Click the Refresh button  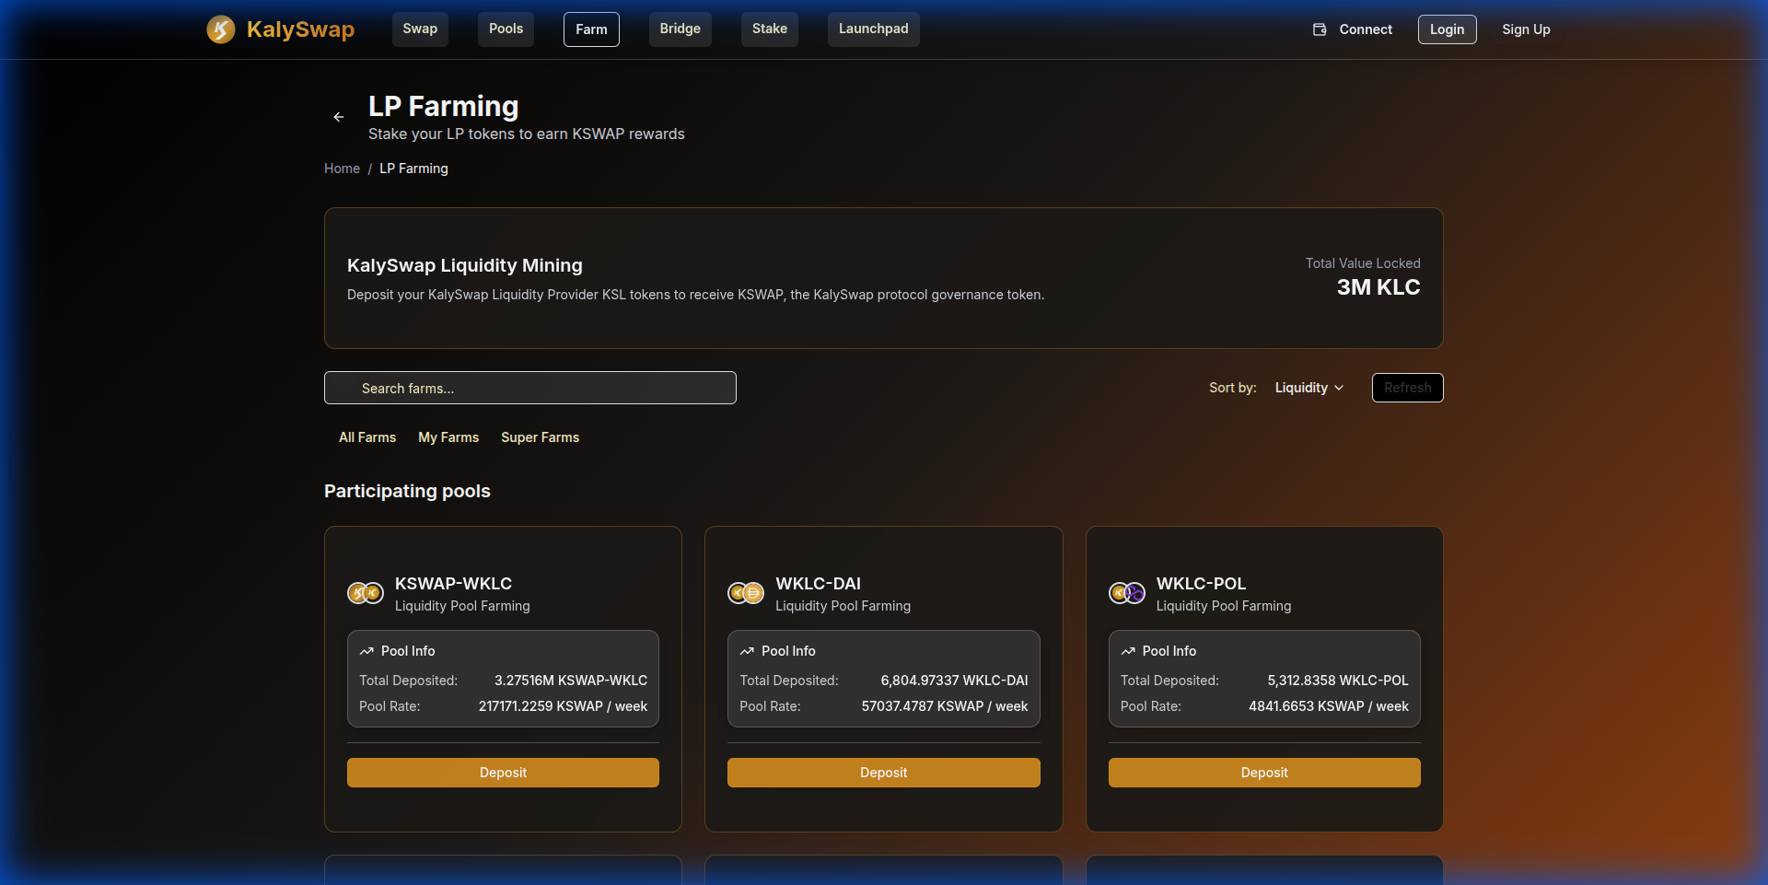tap(1407, 388)
